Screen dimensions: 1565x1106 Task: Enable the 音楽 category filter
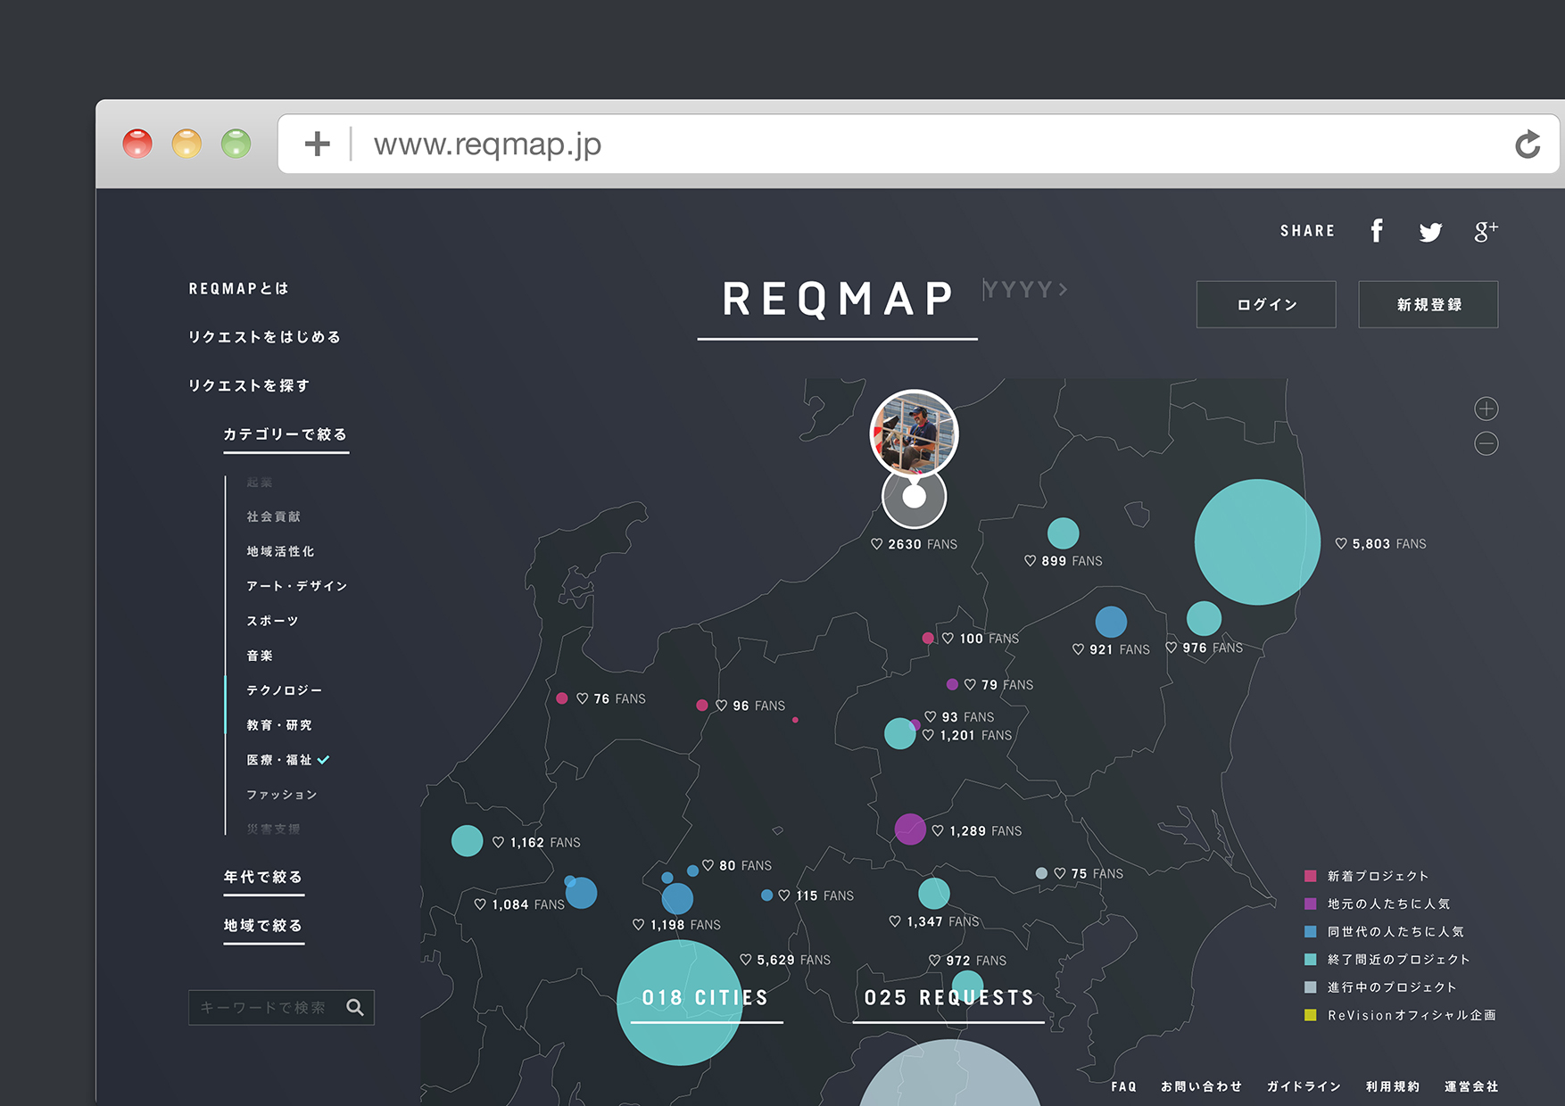click(x=259, y=655)
